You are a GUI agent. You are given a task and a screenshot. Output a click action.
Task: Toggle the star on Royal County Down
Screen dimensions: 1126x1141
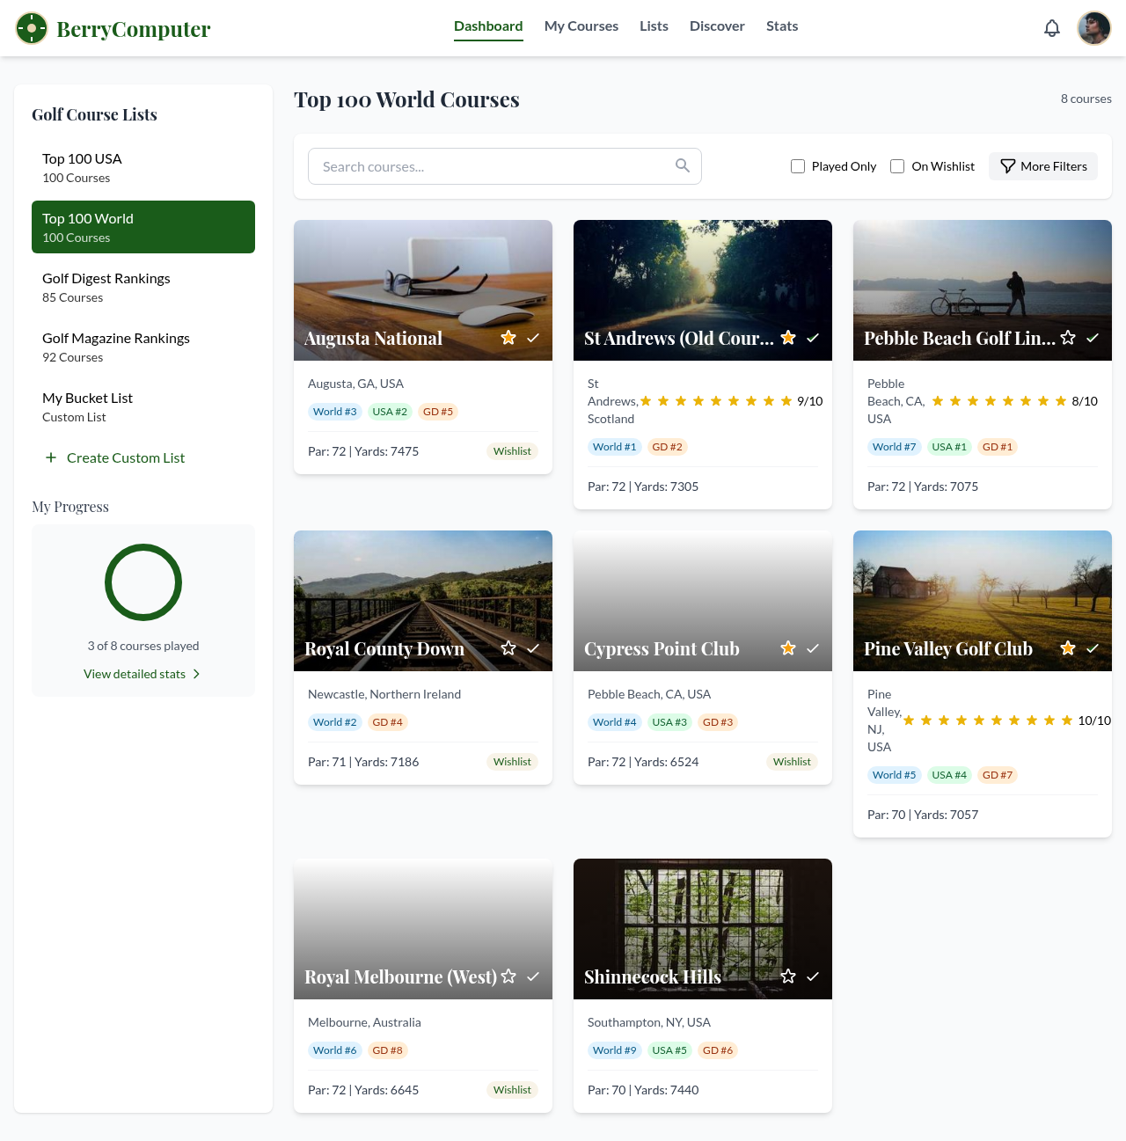508,648
